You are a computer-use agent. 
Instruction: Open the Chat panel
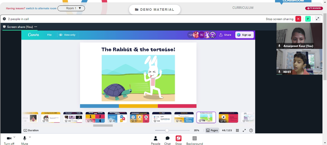(x=167, y=140)
